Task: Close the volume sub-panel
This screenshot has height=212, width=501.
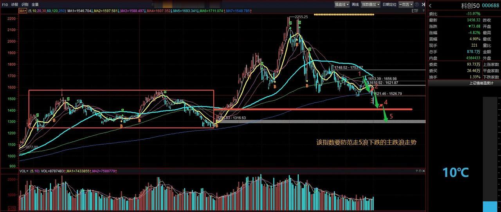Action: [x=424, y=171]
